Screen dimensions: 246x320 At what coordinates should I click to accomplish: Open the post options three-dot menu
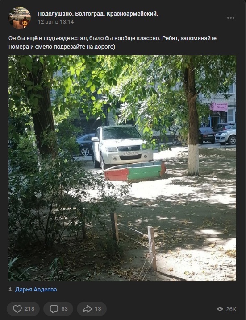(231, 18)
